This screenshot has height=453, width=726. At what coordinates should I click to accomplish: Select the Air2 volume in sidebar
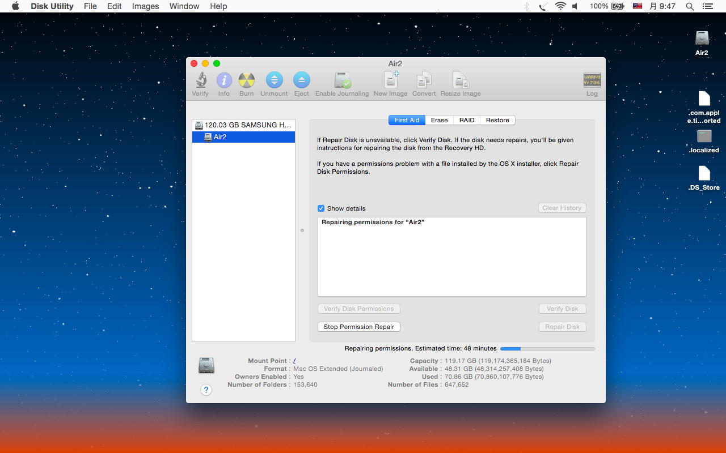click(220, 137)
